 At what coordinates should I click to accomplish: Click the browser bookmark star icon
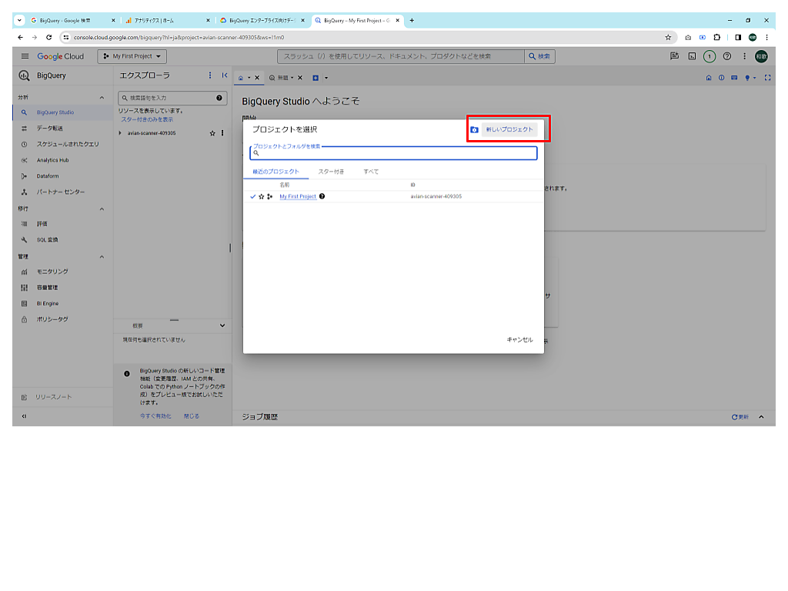coord(668,37)
